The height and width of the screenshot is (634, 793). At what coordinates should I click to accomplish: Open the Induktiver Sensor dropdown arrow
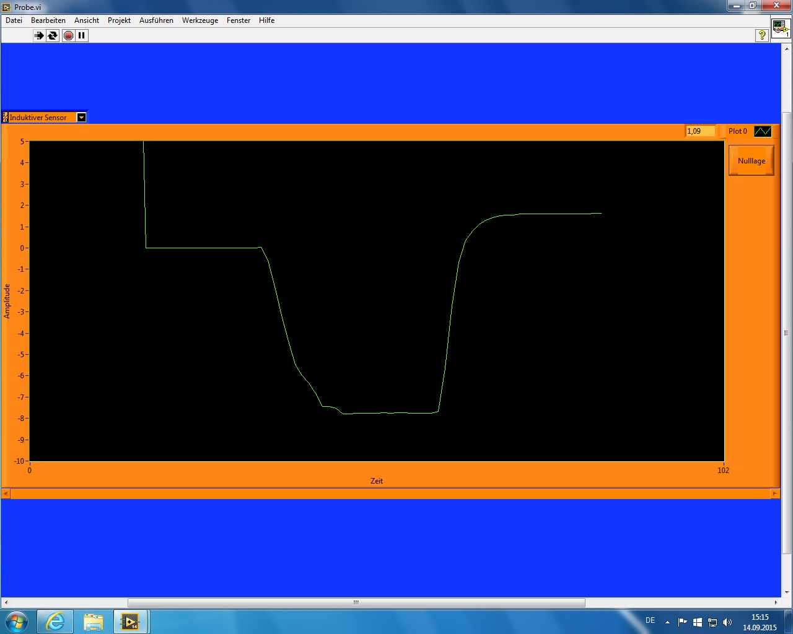[x=81, y=117]
